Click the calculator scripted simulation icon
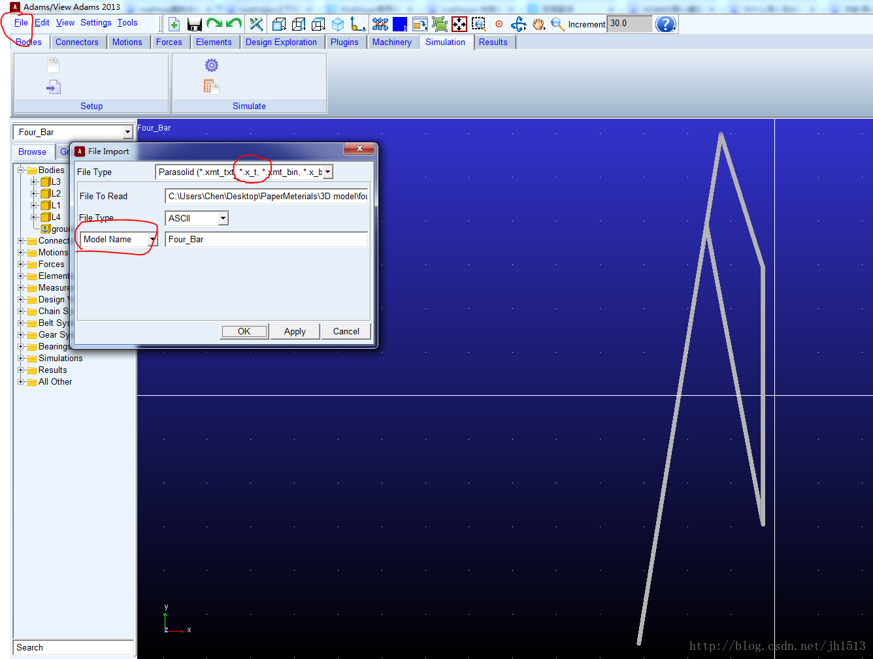The height and width of the screenshot is (659, 873). pyautogui.click(x=211, y=86)
